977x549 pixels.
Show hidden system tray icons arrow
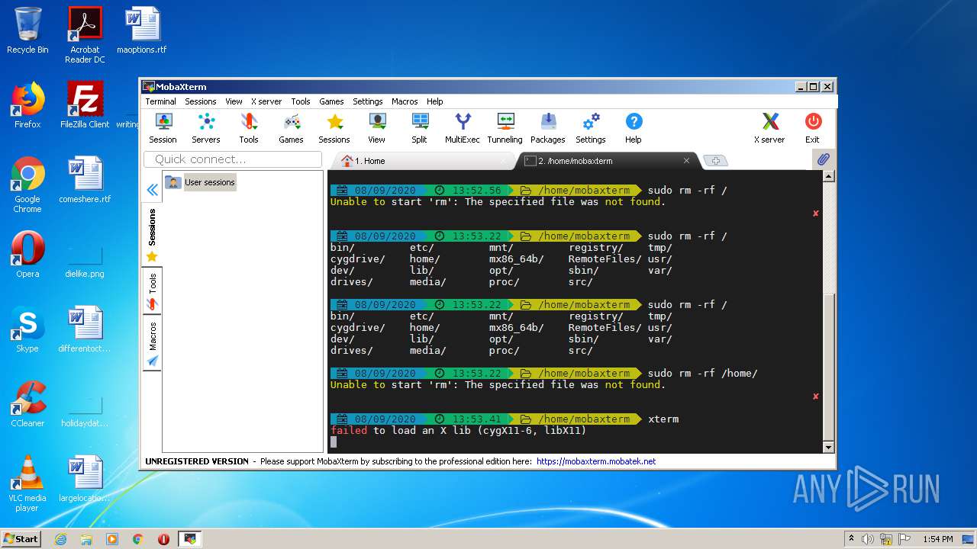(850, 539)
